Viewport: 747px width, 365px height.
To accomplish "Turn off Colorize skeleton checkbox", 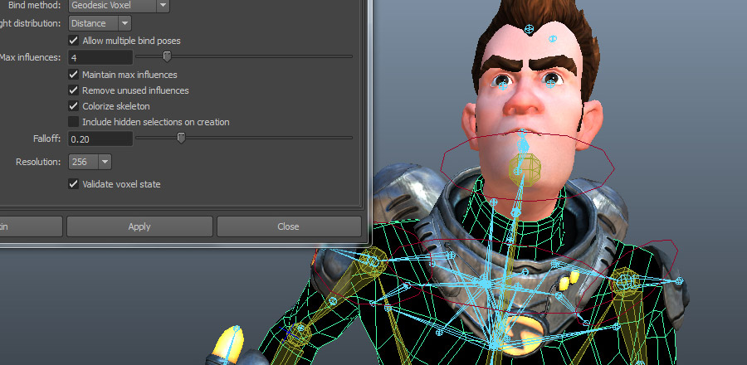I will [74, 106].
